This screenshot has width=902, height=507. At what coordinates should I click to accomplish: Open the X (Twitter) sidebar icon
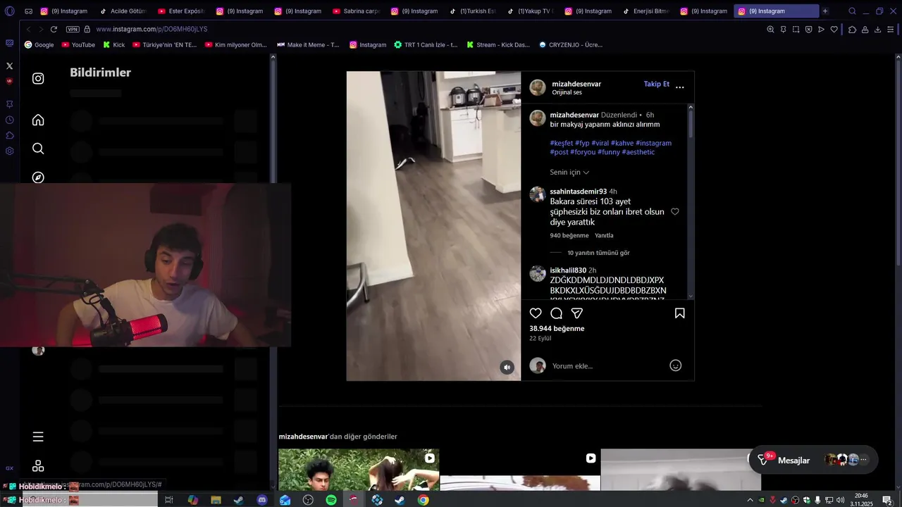point(9,65)
